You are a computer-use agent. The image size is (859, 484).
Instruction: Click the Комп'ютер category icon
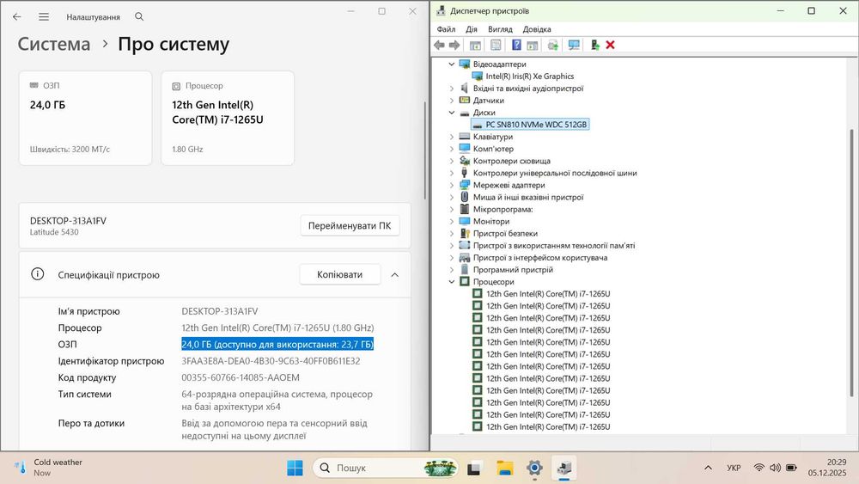465,149
